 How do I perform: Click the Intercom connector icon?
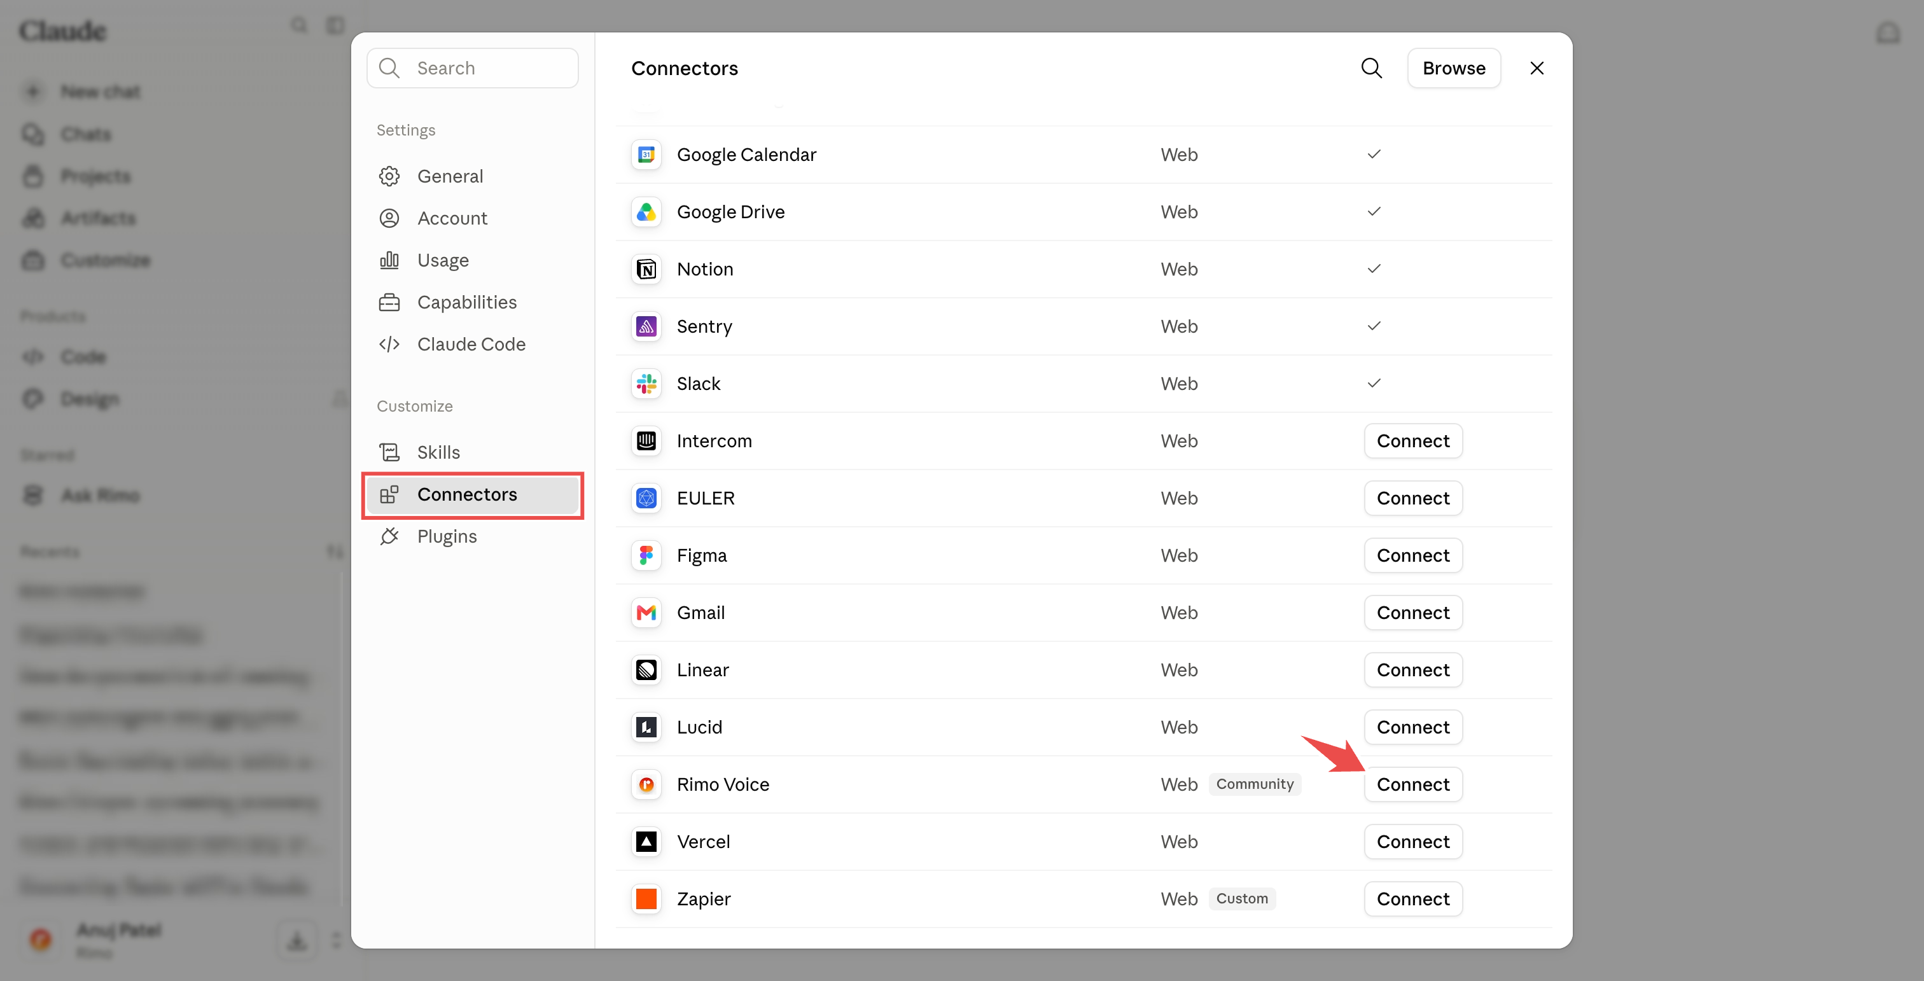click(646, 440)
